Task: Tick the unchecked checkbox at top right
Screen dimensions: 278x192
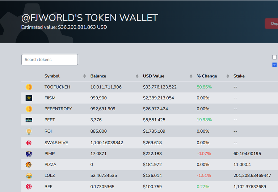Action: coord(274,57)
